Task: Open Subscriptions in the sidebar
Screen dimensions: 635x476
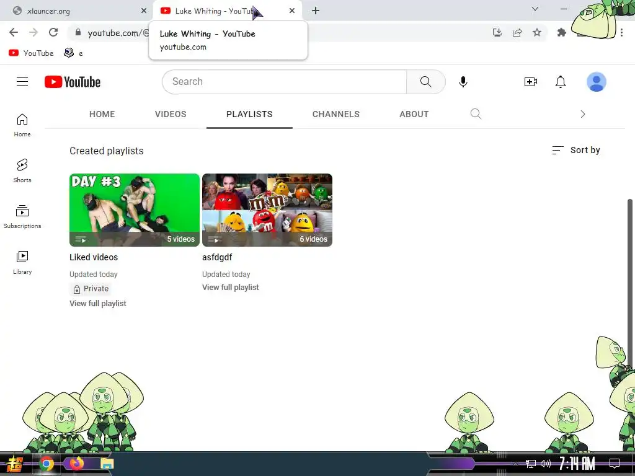Action: [x=22, y=217]
